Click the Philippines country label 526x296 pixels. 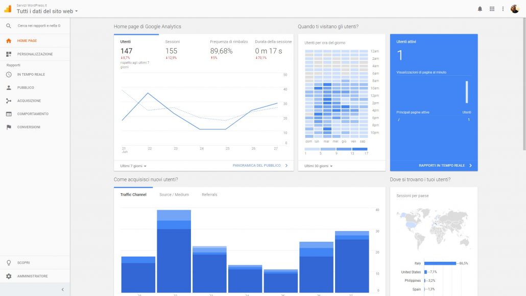(413, 281)
